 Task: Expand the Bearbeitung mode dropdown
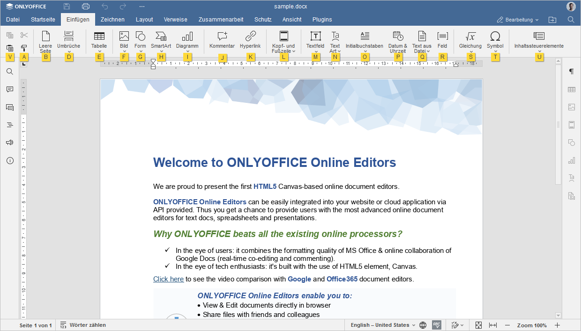tap(518, 20)
